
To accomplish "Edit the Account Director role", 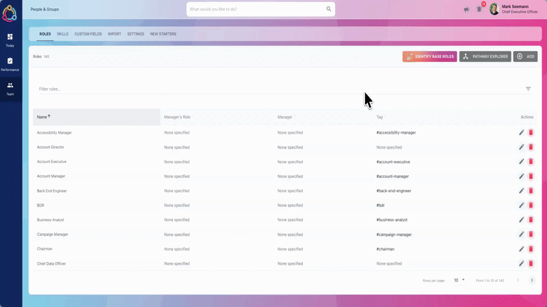I will [x=521, y=147].
